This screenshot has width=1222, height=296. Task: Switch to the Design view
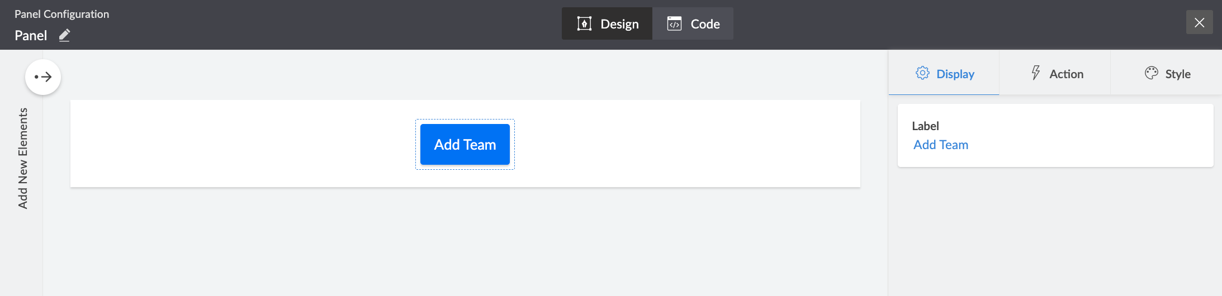tap(608, 23)
